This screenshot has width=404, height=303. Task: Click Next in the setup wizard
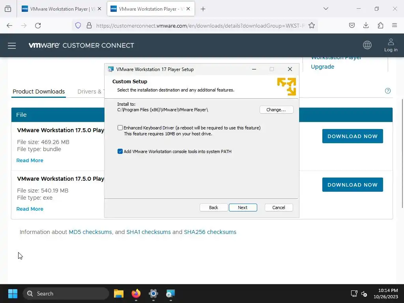pyautogui.click(x=243, y=208)
